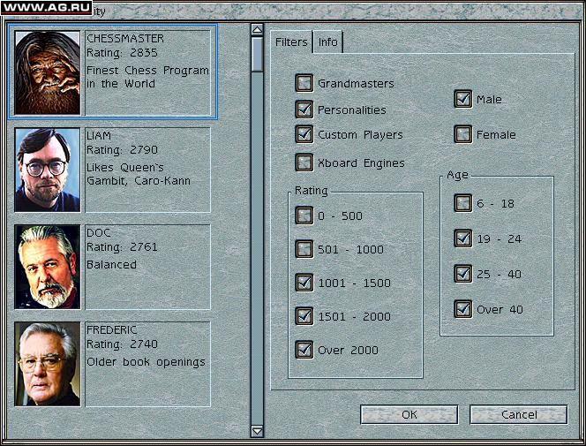The height and width of the screenshot is (446, 586).
Task: Click Liam's 'Rating: 2790' text
Action: pyautogui.click(x=122, y=150)
